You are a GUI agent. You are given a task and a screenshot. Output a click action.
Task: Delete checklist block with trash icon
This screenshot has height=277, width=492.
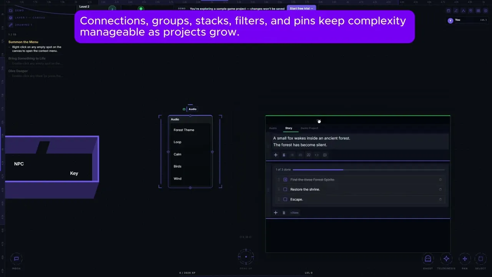click(x=284, y=213)
